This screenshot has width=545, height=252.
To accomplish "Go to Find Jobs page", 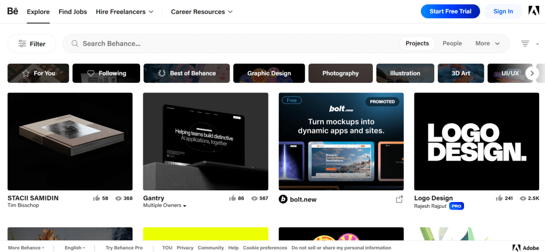I will click(72, 12).
